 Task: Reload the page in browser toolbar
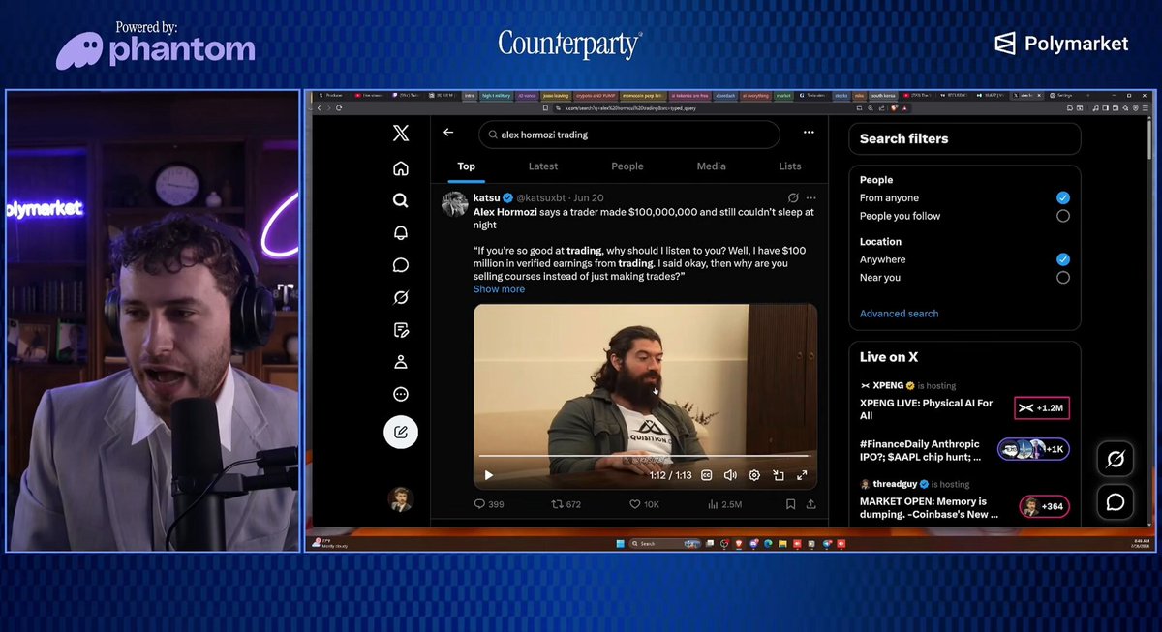coord(338,108)
